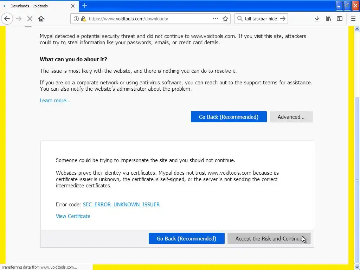
Task: Click 'What can you do about it?' heading
Action: (73, 59)
